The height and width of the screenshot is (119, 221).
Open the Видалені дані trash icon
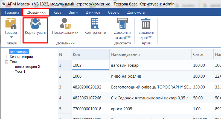(x=146, y=24)
